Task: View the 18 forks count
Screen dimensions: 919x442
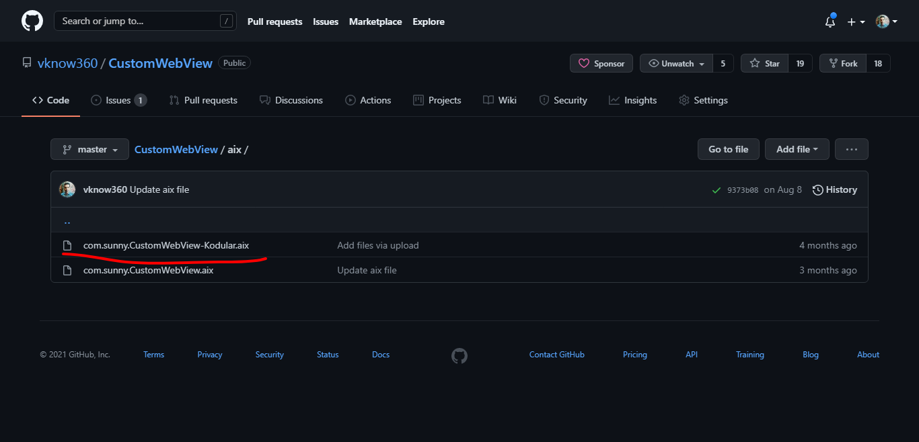Action: [878, 63]
